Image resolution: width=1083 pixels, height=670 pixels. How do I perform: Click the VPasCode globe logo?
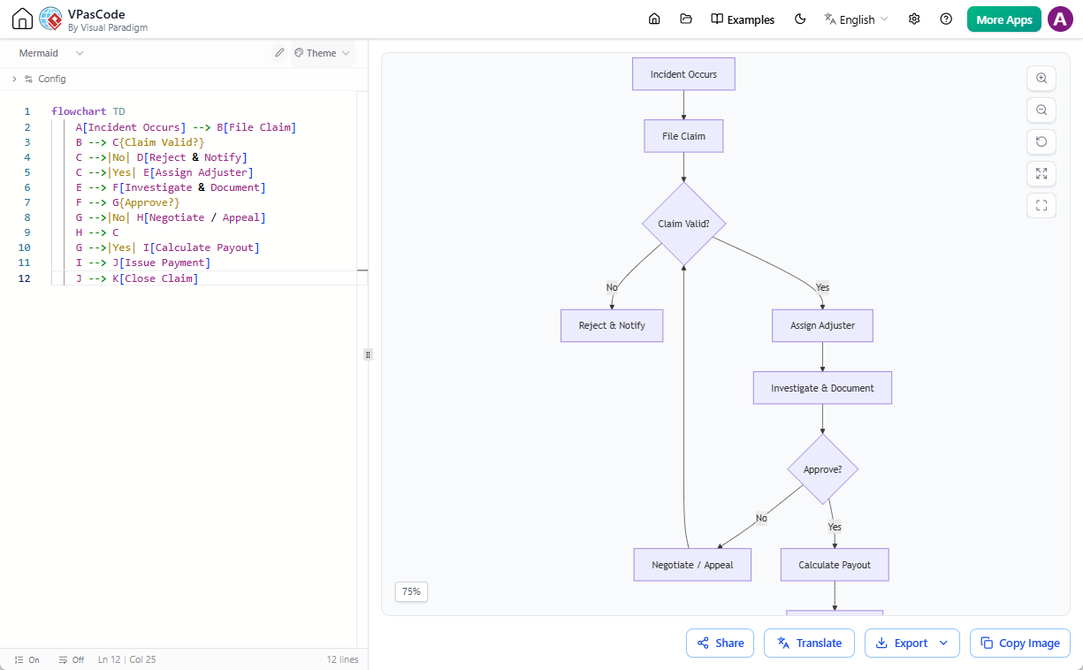point(50,19)
